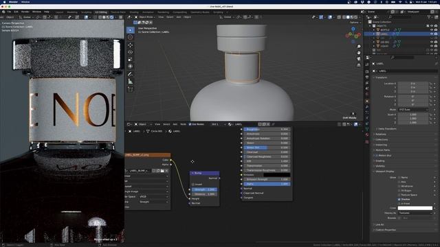
Task: Collapse the Transform panel
Action: pos(381,78)
